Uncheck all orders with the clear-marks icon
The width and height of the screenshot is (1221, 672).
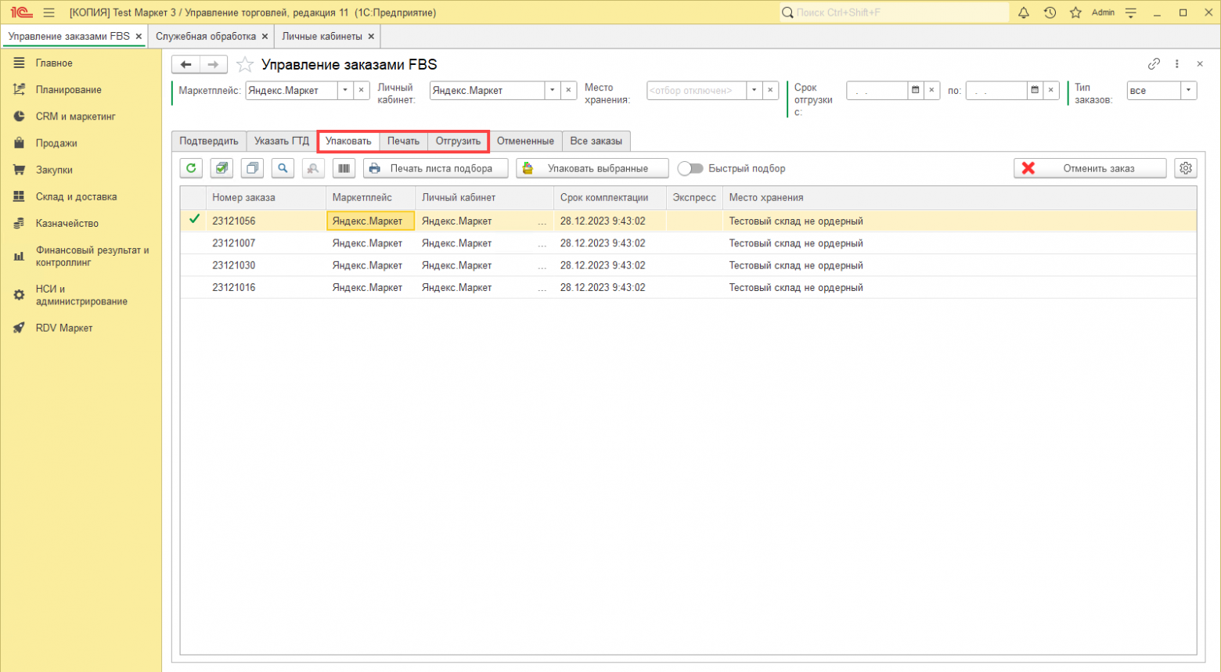click(x=252, y=168)
